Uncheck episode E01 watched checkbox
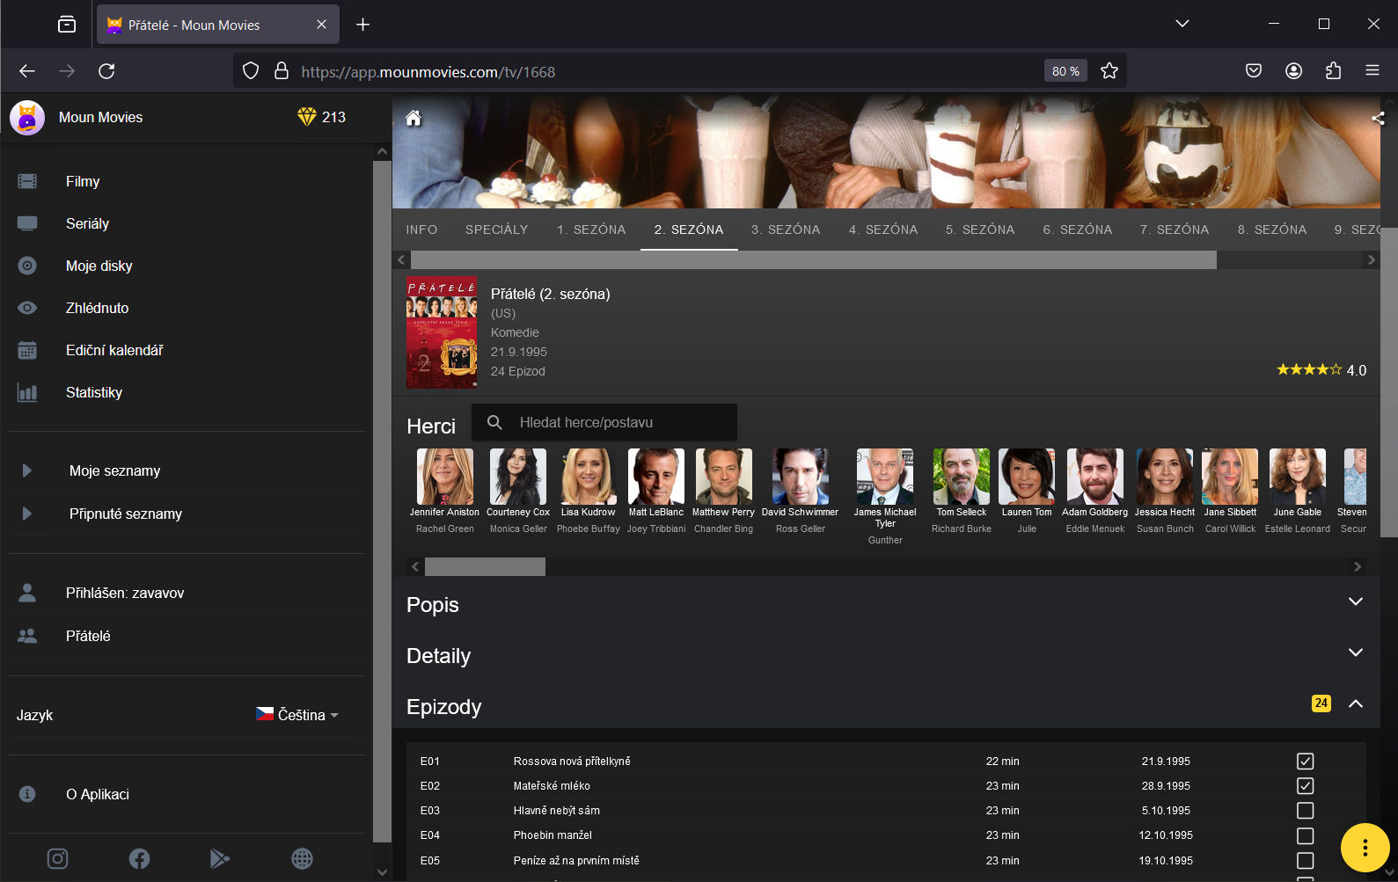Image resolution: width=1398 pixels, height=882 pixels. [x=1305, y=762]
